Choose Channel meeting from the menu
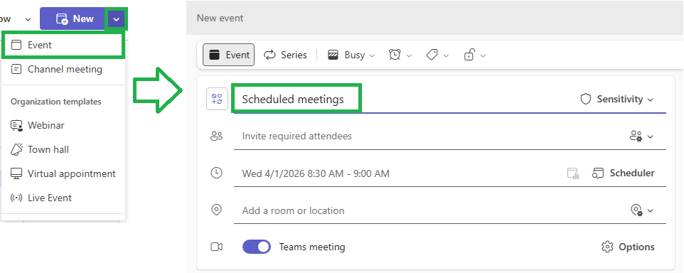The image size is (684, 273). pyautogui.click(x=63, y=70)
